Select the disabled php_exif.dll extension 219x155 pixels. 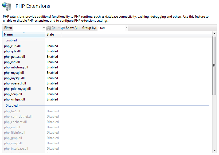12,127
